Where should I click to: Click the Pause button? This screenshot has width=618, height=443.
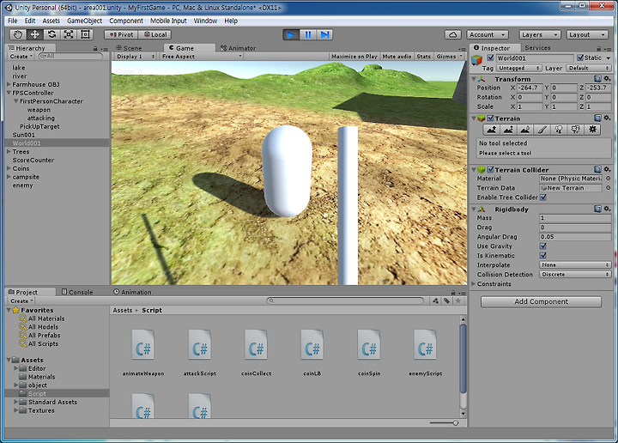pos(308,34)
